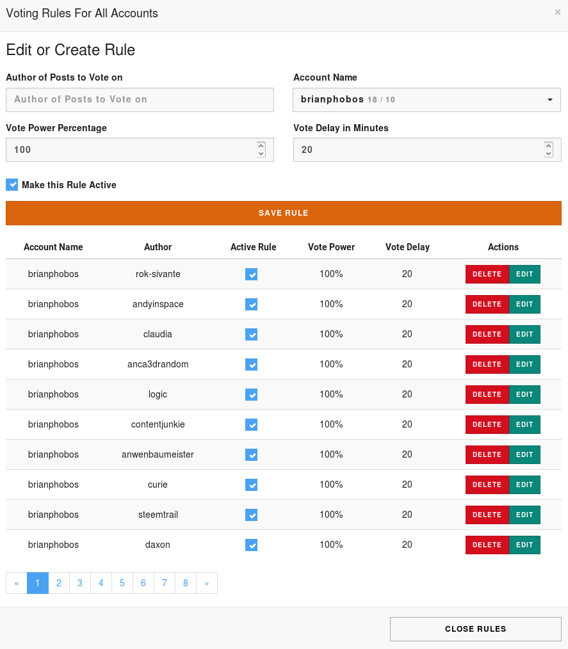Open the Account Name dropdown
Image resolution: width=568 pixels, height=649 pixels.
(427, 100)
